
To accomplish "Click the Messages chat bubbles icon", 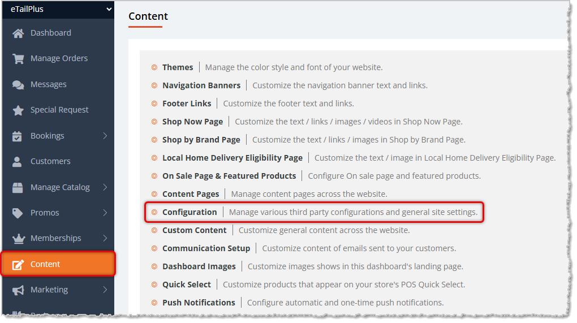I will click(18, 85).
